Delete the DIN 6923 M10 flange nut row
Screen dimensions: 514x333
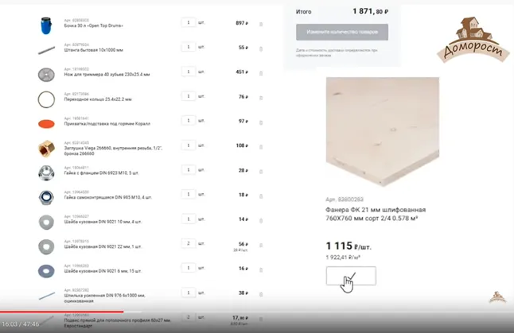pos(261,172)
